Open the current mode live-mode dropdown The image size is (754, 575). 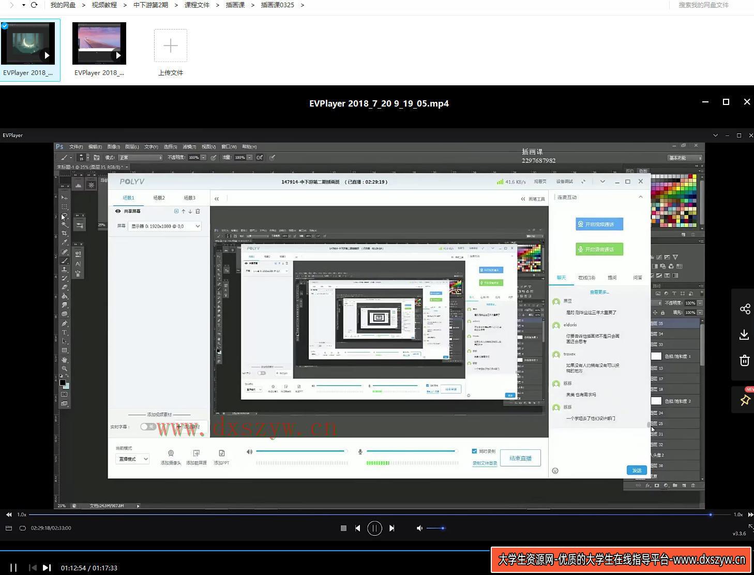point(132,459)
